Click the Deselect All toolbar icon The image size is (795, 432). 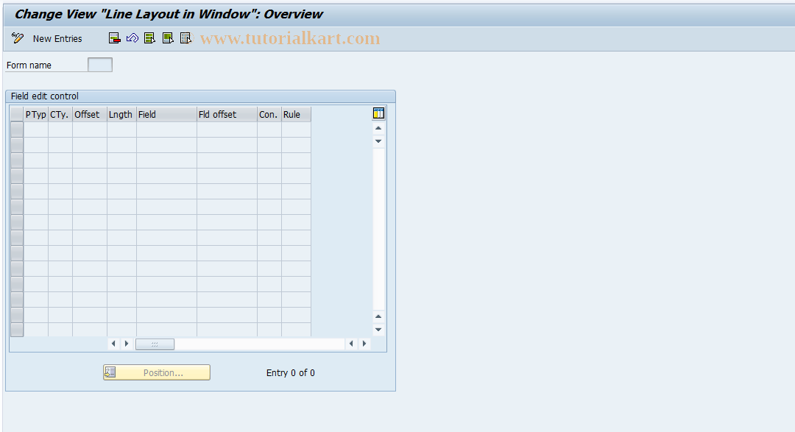click(x=186, y=38)
